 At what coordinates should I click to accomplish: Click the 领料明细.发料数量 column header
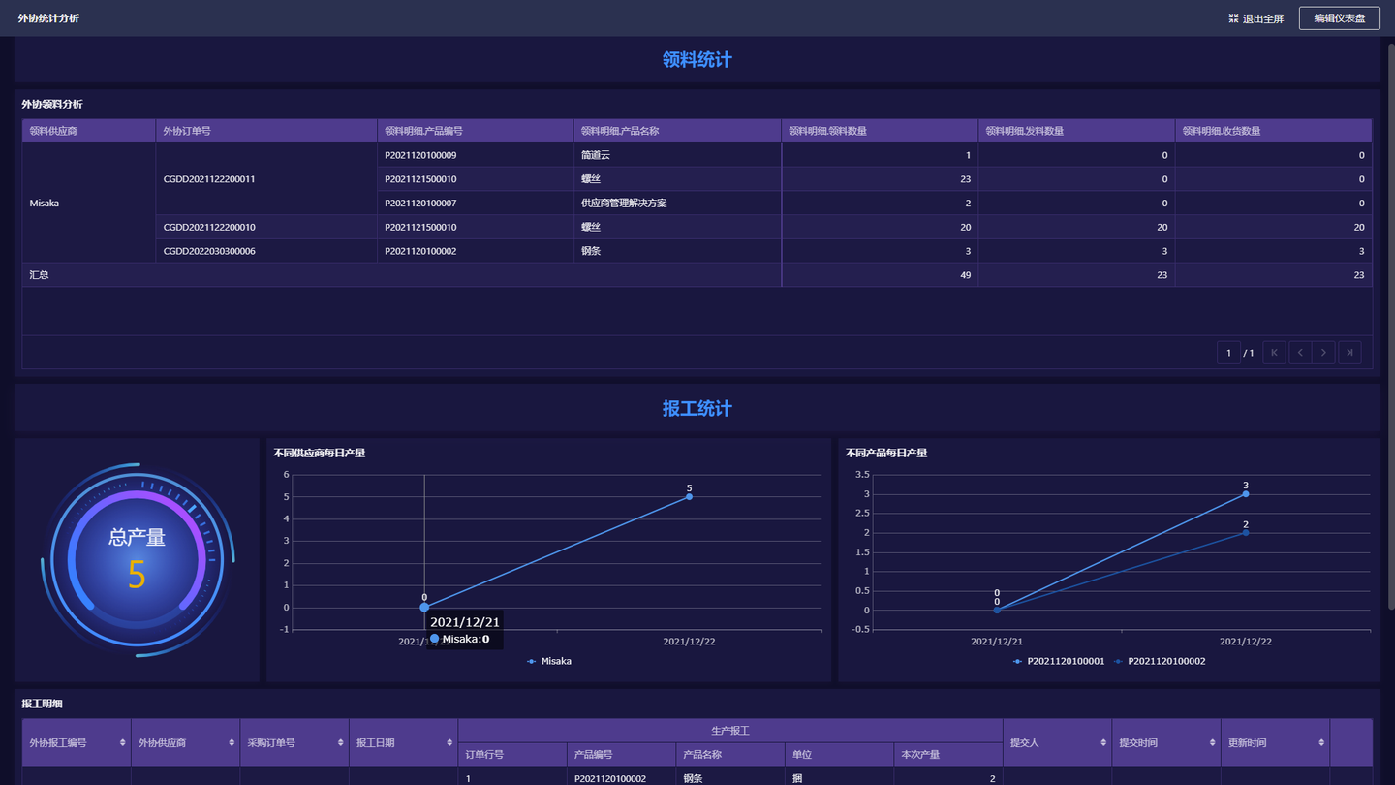(1076, 131)
